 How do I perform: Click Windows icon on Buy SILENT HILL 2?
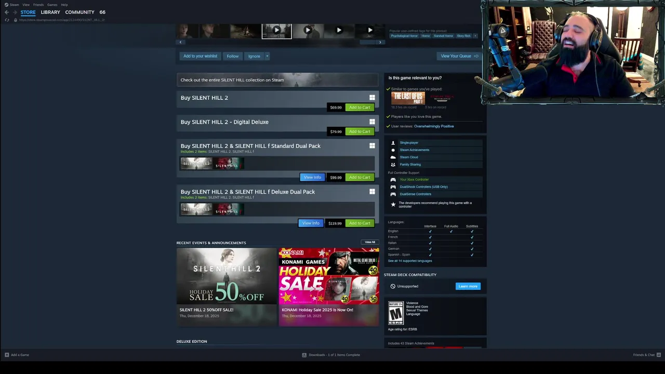click(x=372, y=98)
